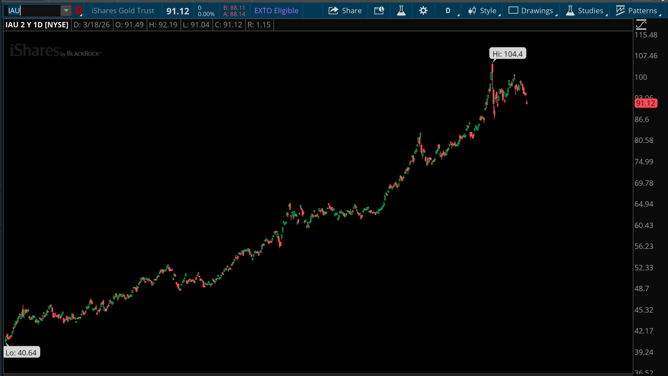Screen dimensions: 668x376
Task: Click the red link number 1 icon
Action: [x=79, y=11]
